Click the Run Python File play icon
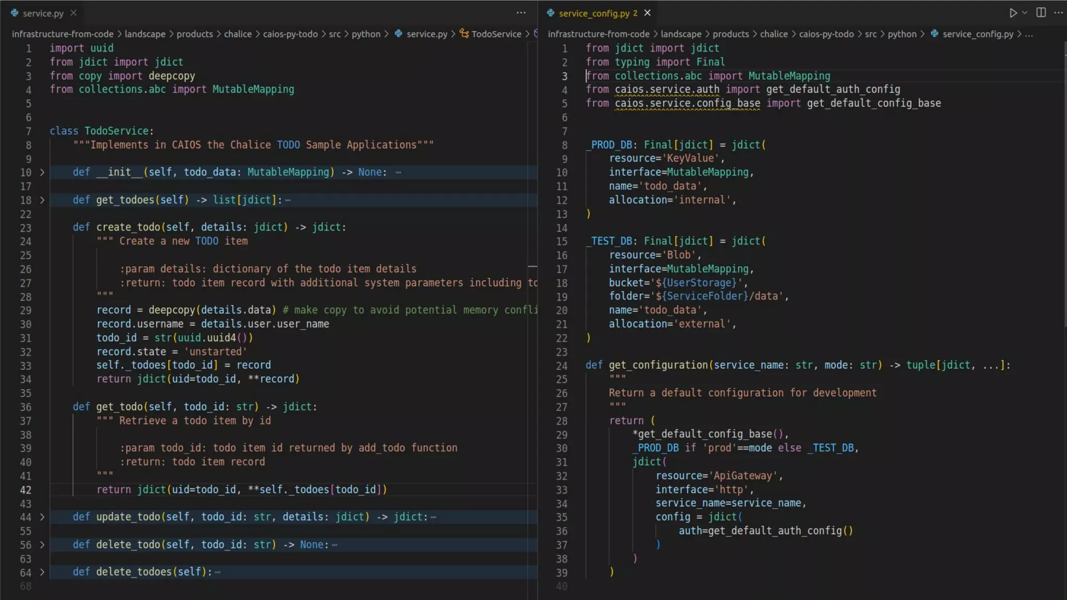The width and height of the screenshot is (1067, 600). (x=1012, y=13)
